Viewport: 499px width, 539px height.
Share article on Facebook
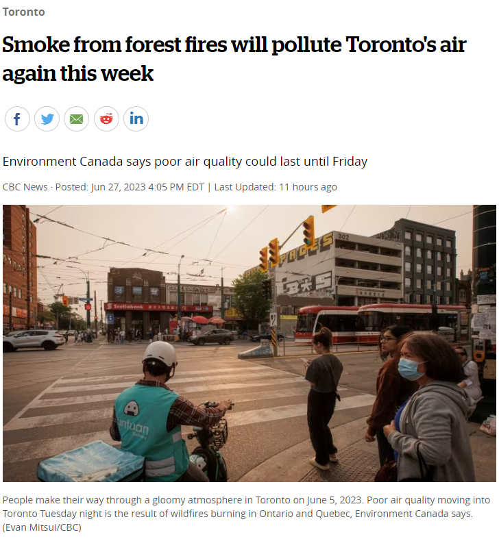point(17,119)
